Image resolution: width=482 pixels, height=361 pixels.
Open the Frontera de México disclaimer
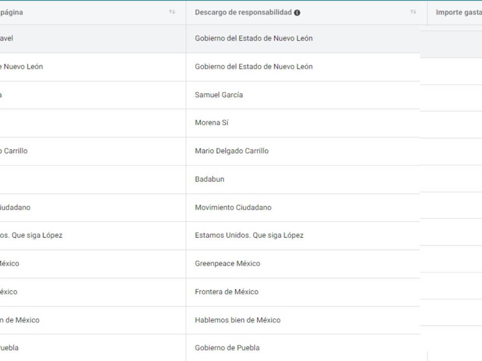(x=227, y=292)
